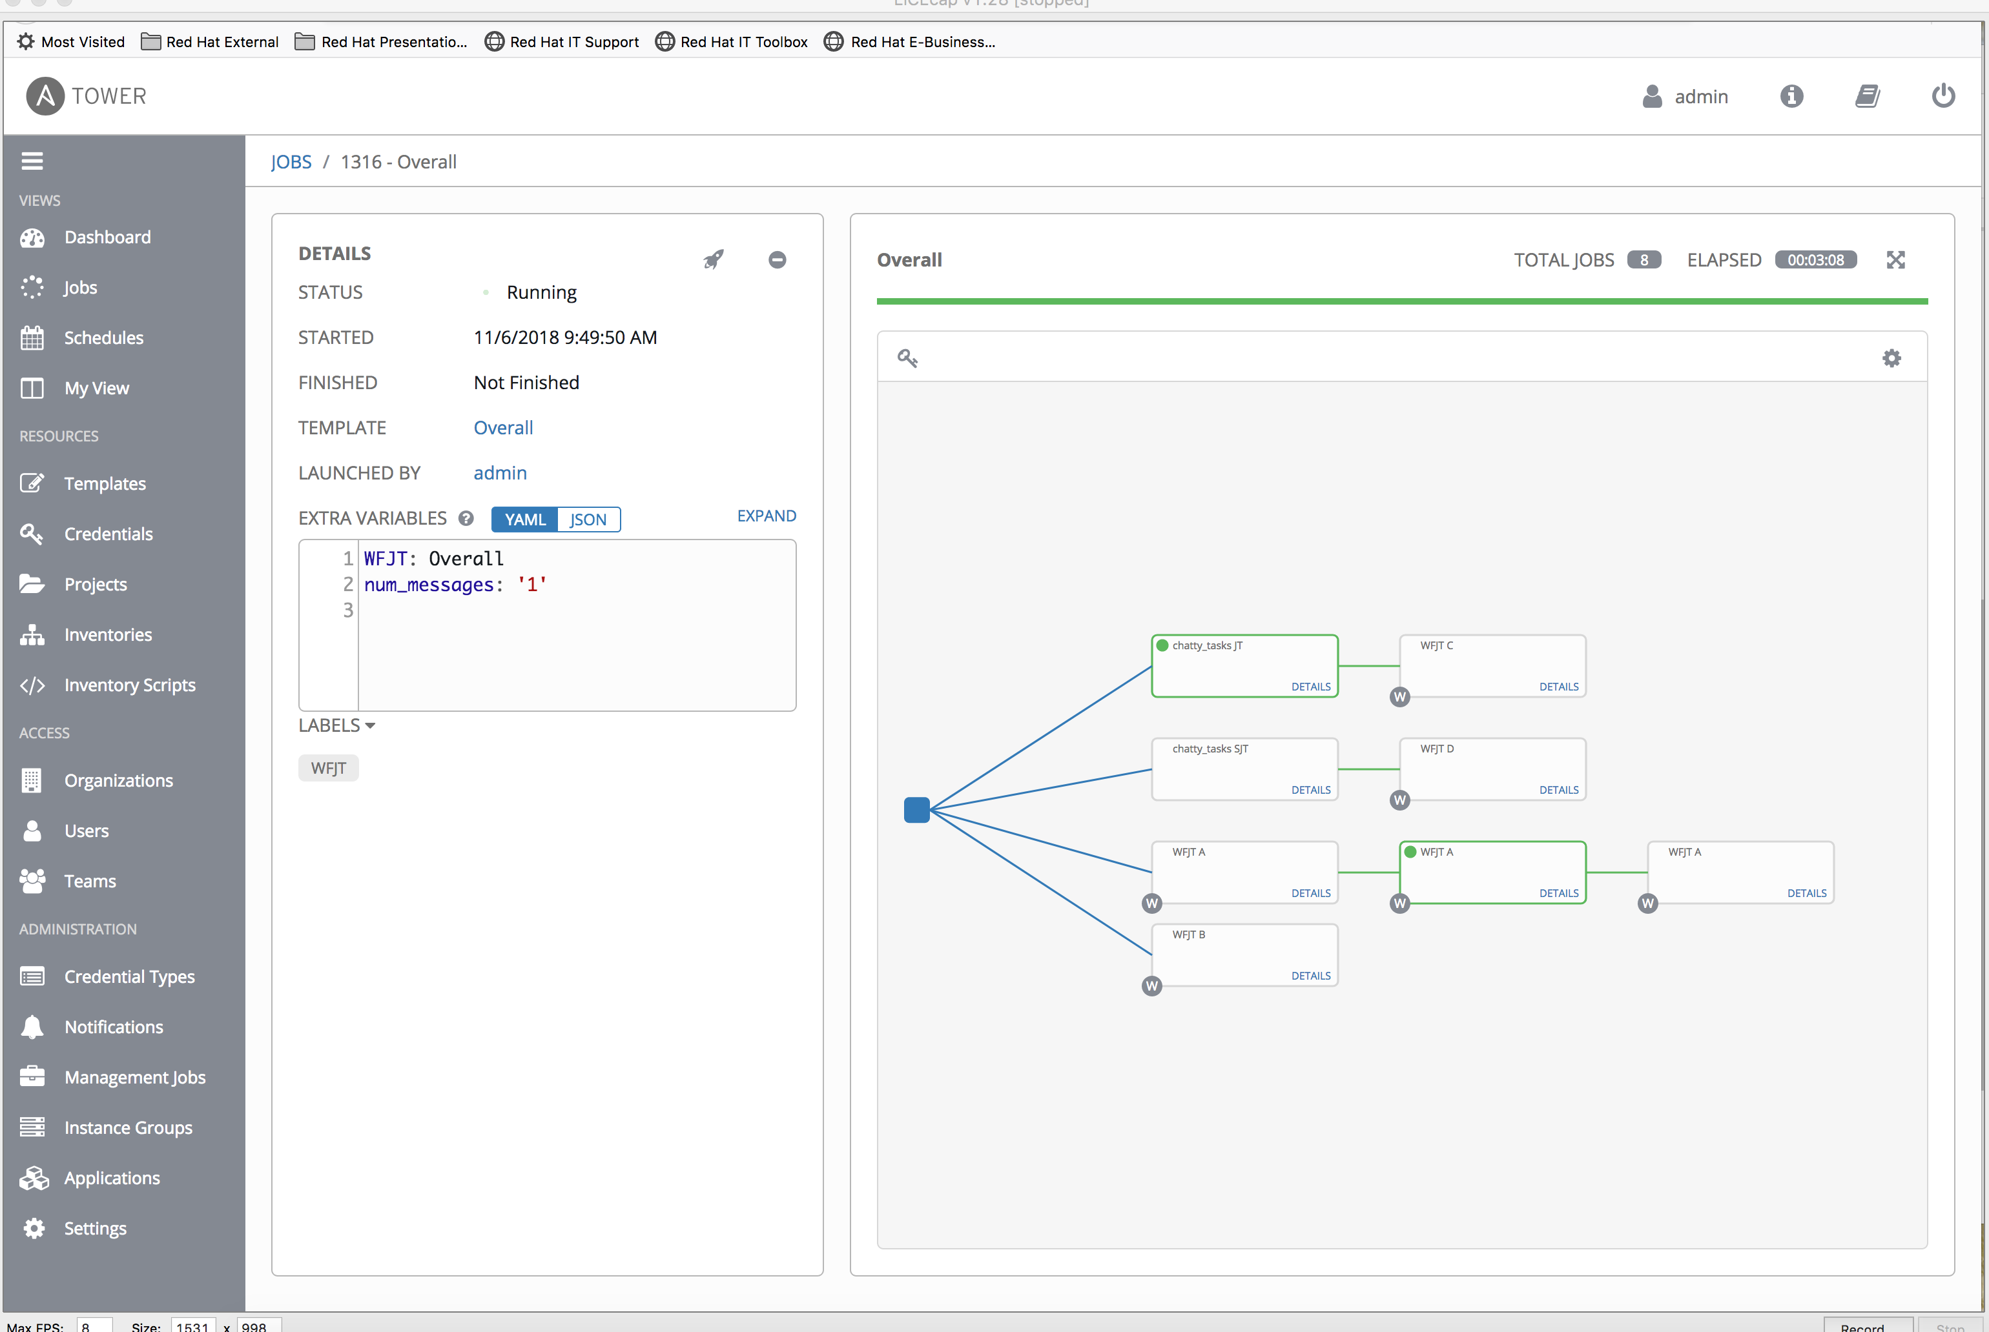Image resolution: width=1989 pixels, height=1332 pixels.
Task: Expand the extra variables editor
Action: [x=766, y=516]
